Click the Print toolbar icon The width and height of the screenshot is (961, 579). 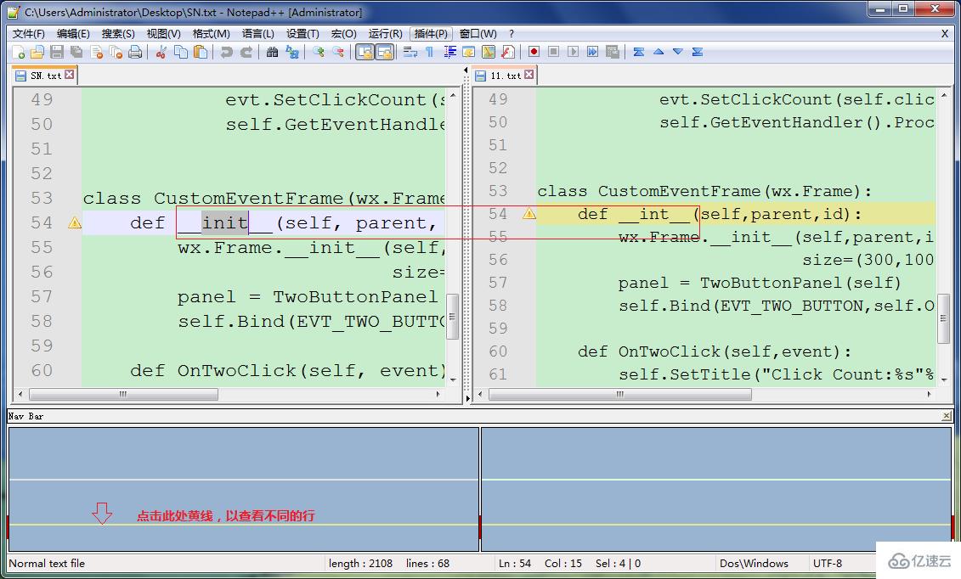135,52
